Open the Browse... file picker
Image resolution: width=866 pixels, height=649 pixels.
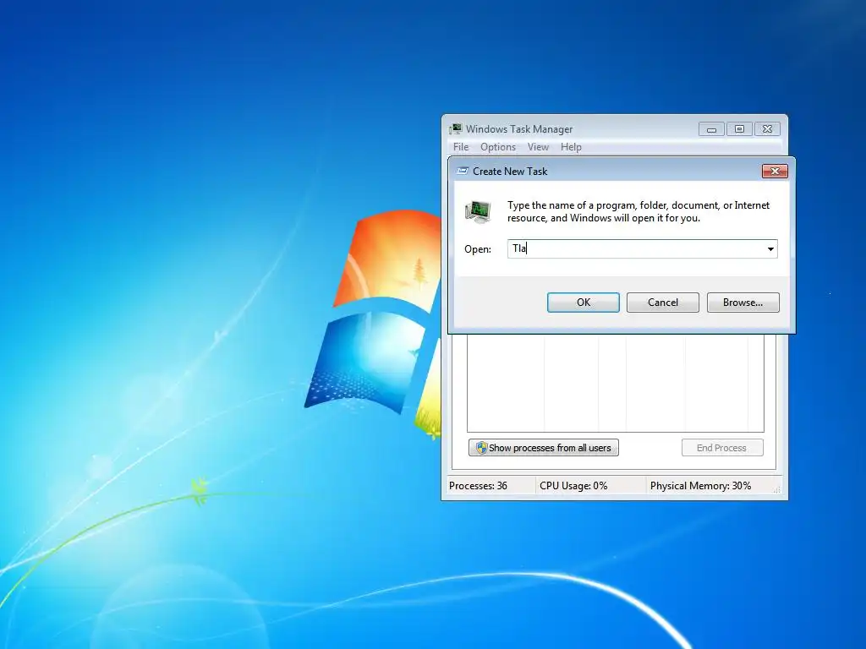click(x=743, y=303)
